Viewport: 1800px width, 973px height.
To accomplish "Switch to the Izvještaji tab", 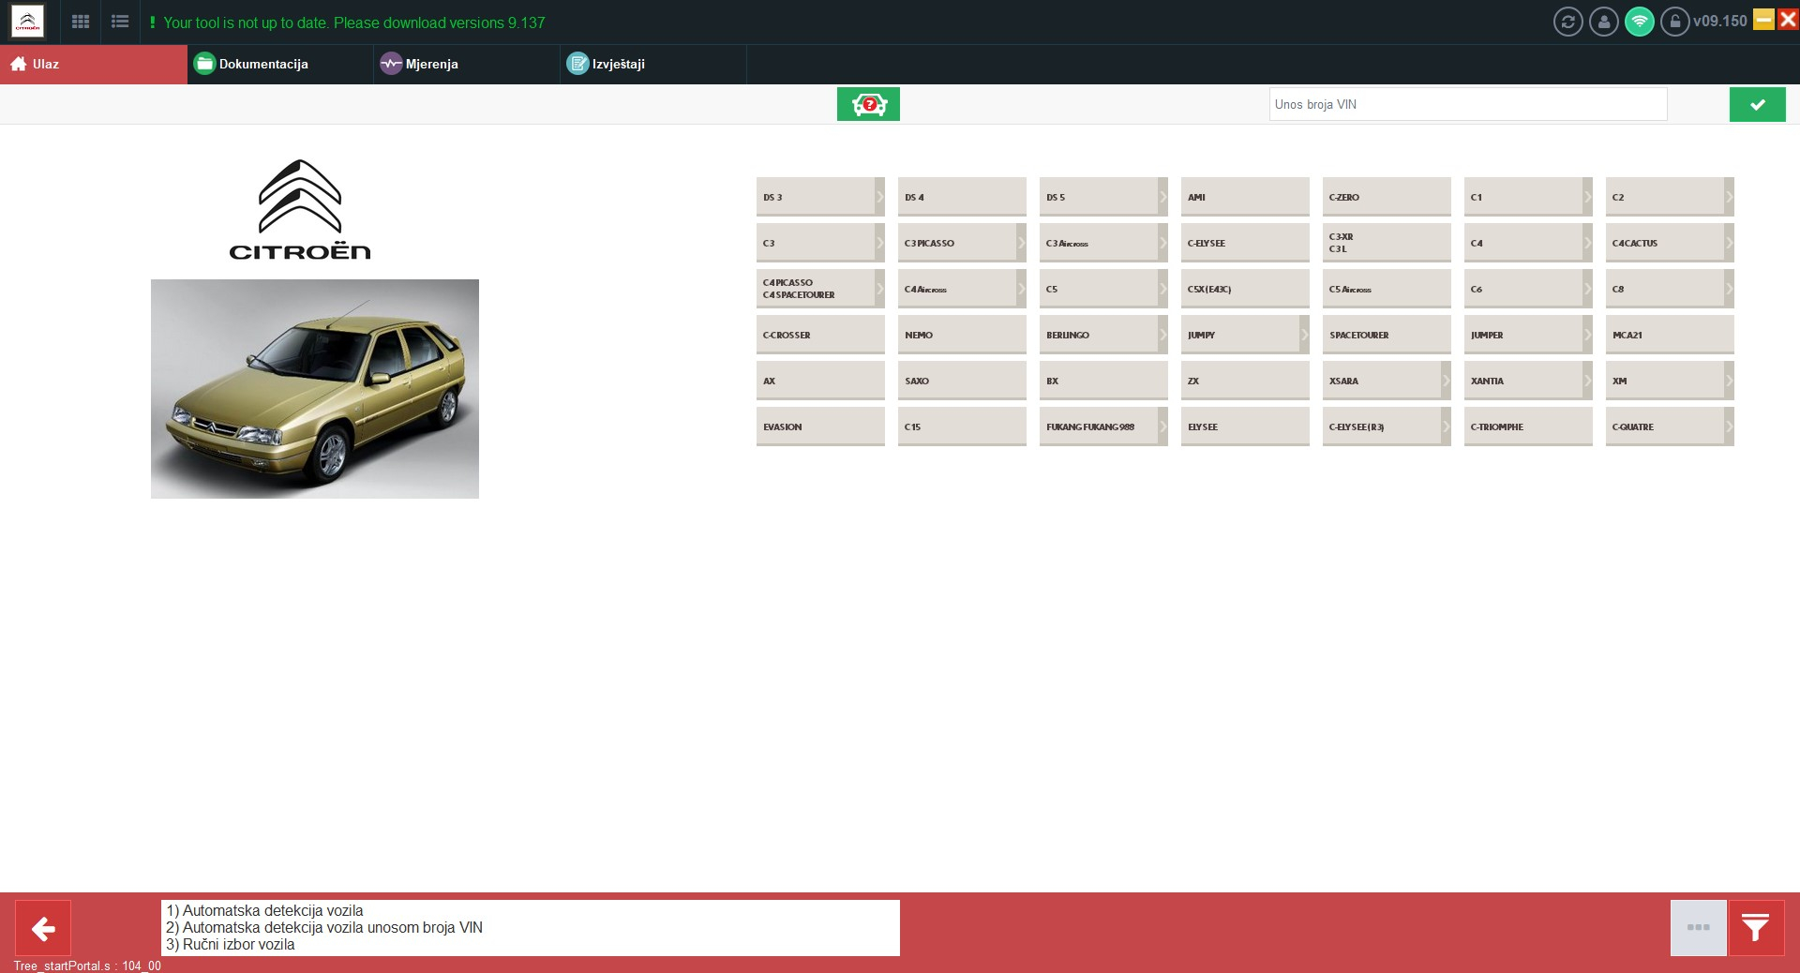I will click(x=653, y=64).
